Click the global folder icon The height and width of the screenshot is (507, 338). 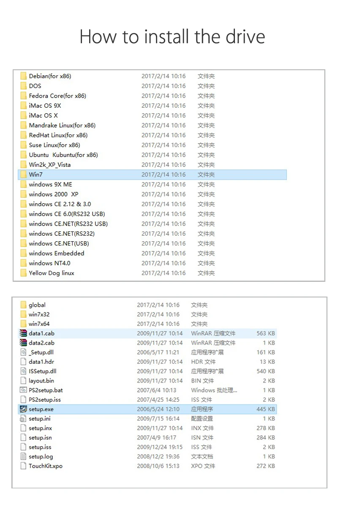pyautogui.click(x=23, y=305)
